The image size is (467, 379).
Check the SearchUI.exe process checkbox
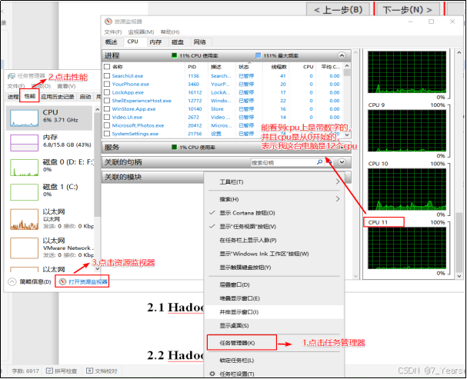tap(107, 76)
